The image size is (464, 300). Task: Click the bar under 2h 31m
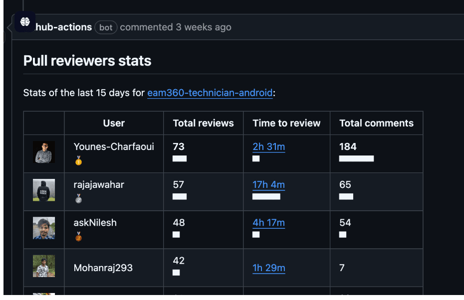[x=256, y=158]
